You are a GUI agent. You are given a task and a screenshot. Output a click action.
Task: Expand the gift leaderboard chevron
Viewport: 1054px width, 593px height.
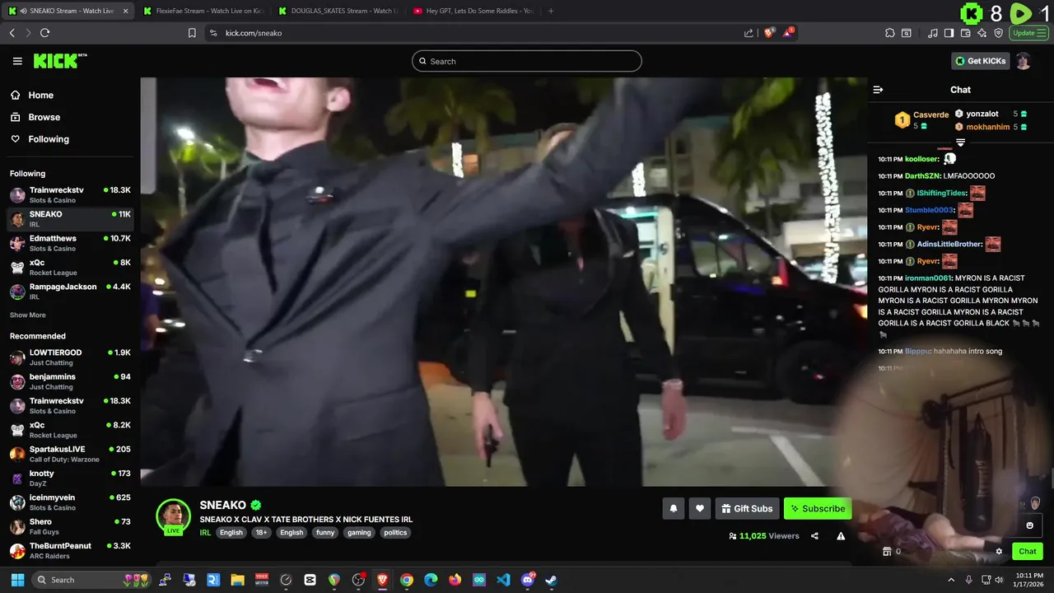[x=960, y=143]
